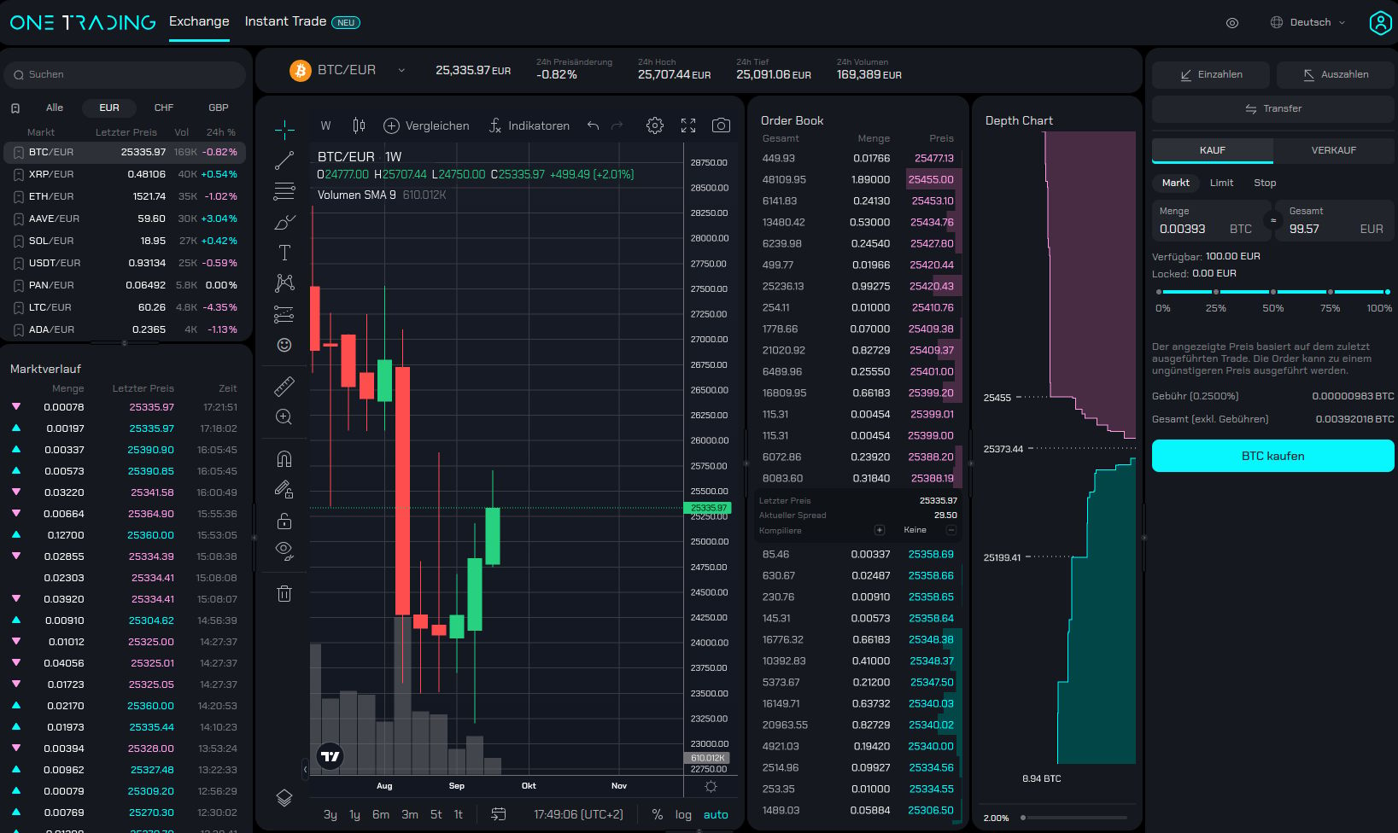Set amount slider to 50%
Screen dimensions: 1398x833
coord(1273,292)
